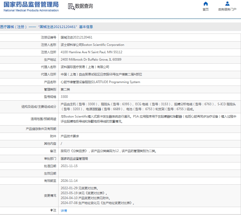Click the National Medical Products Administration text

31,10
